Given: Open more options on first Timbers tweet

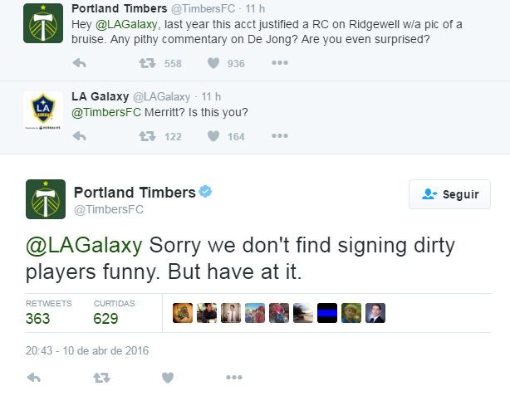Looking at the screenshot, I should [280, 64].
